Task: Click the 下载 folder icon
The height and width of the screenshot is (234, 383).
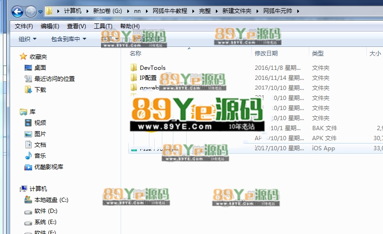Action: pyautogui.click(x=28, y=89)
